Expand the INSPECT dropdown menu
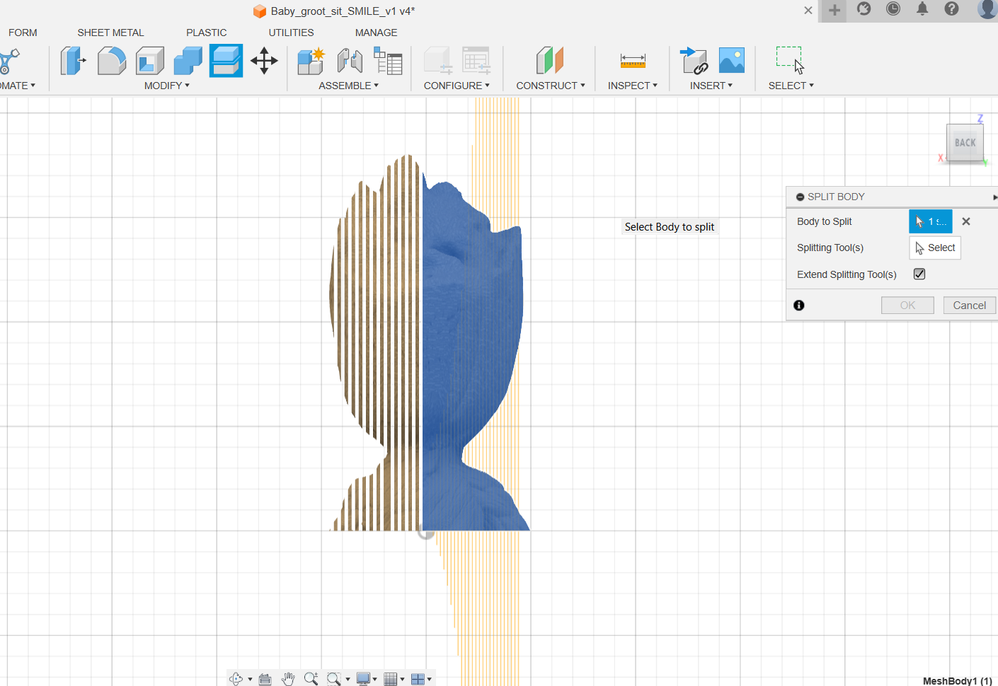 pos(633,86)
